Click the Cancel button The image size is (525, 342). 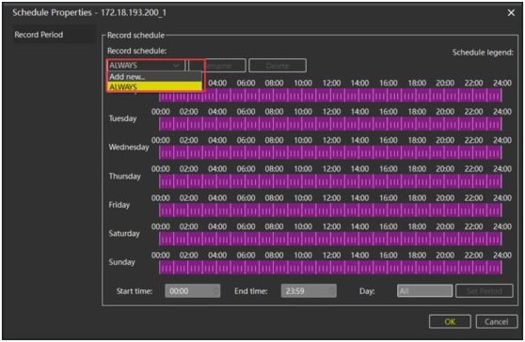tap(496, 321)
